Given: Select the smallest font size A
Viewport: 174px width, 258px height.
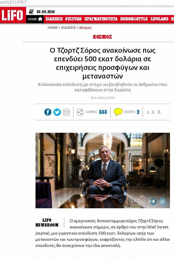Looking at the screenshot, I should pos(148,112).
